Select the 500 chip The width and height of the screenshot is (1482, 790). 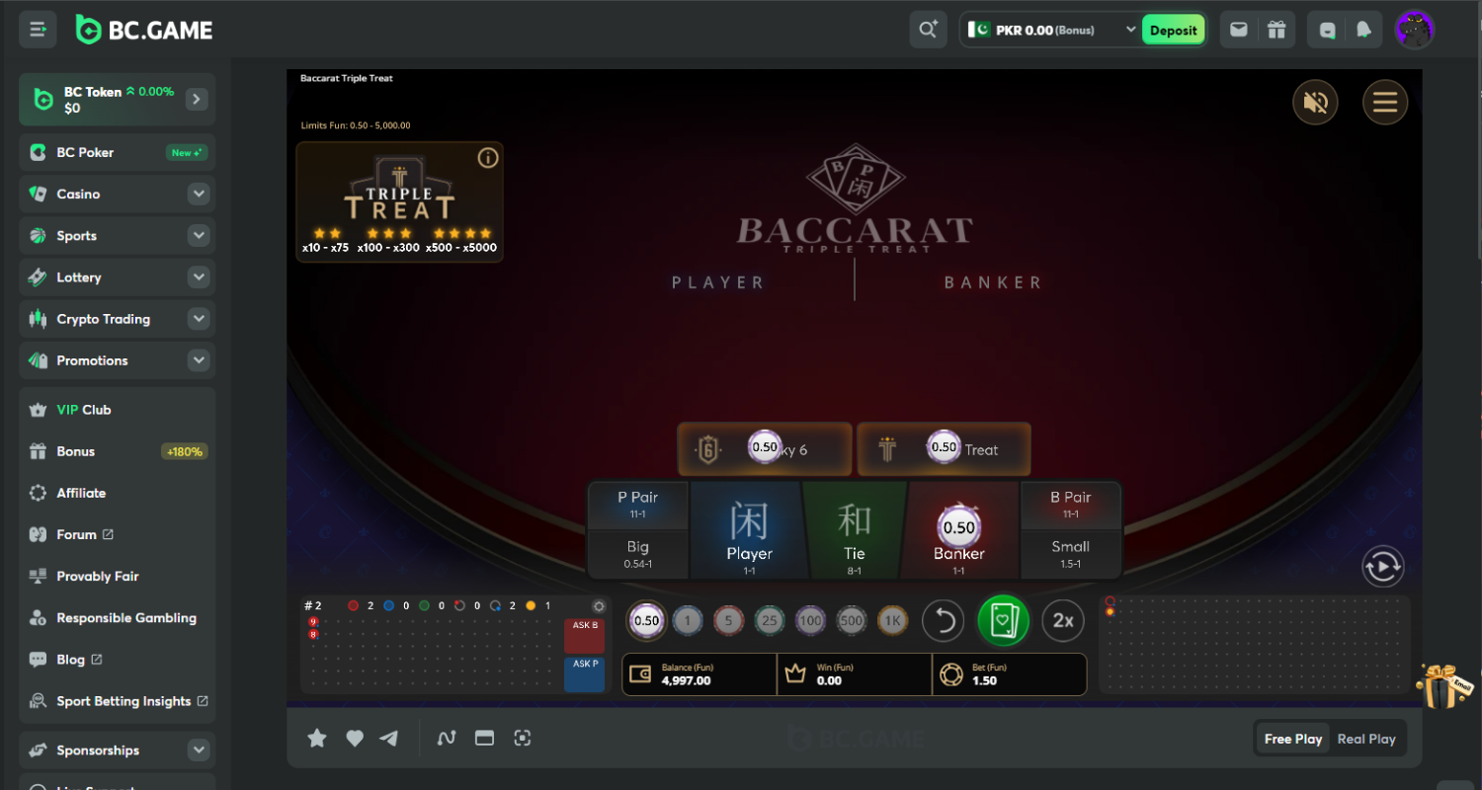pyautogui.click(x=851, y=621)
